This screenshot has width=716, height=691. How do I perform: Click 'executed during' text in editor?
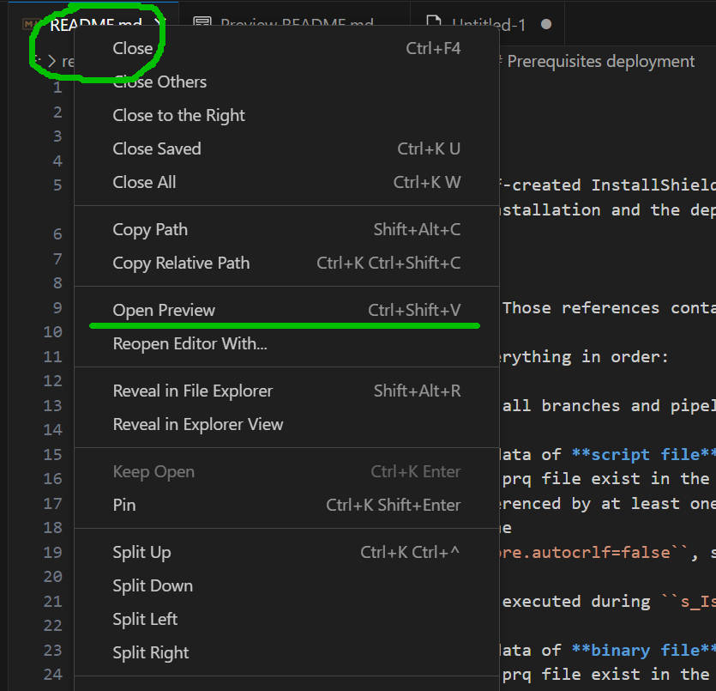576,601
